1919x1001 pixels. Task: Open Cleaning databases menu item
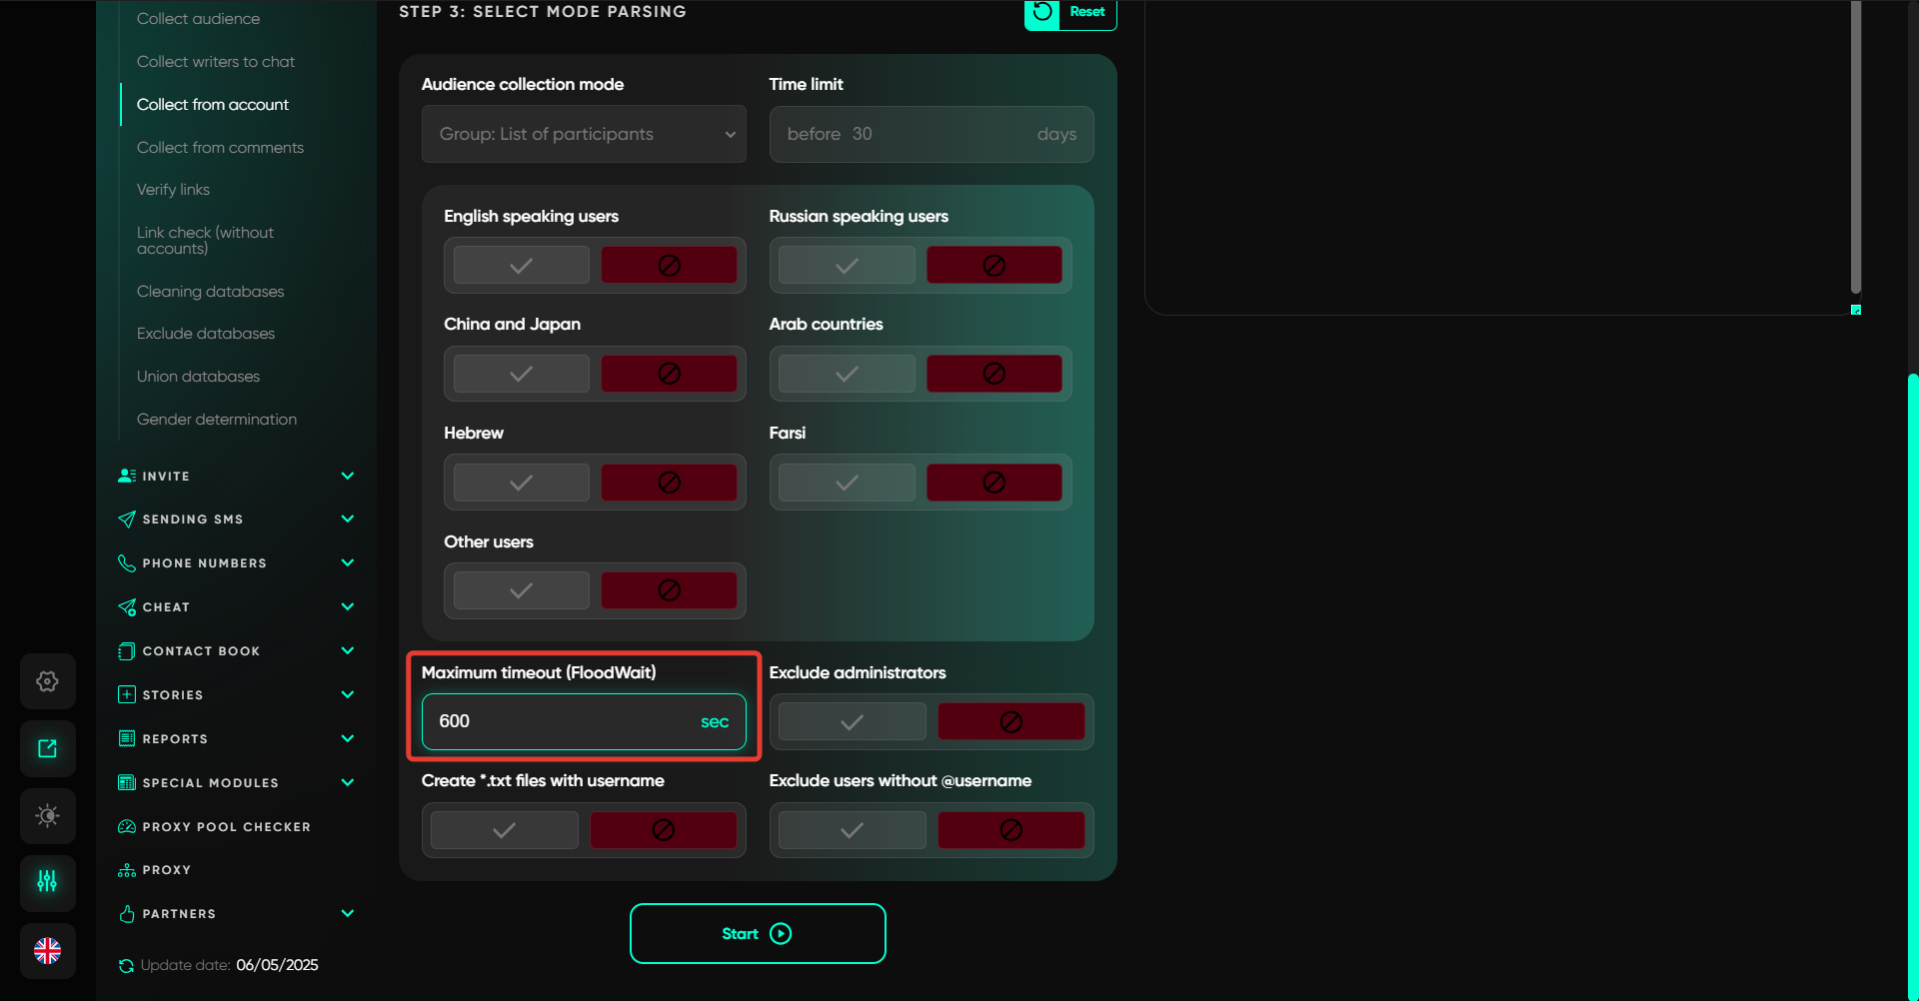pyautogui.click(x=210, y=292)
